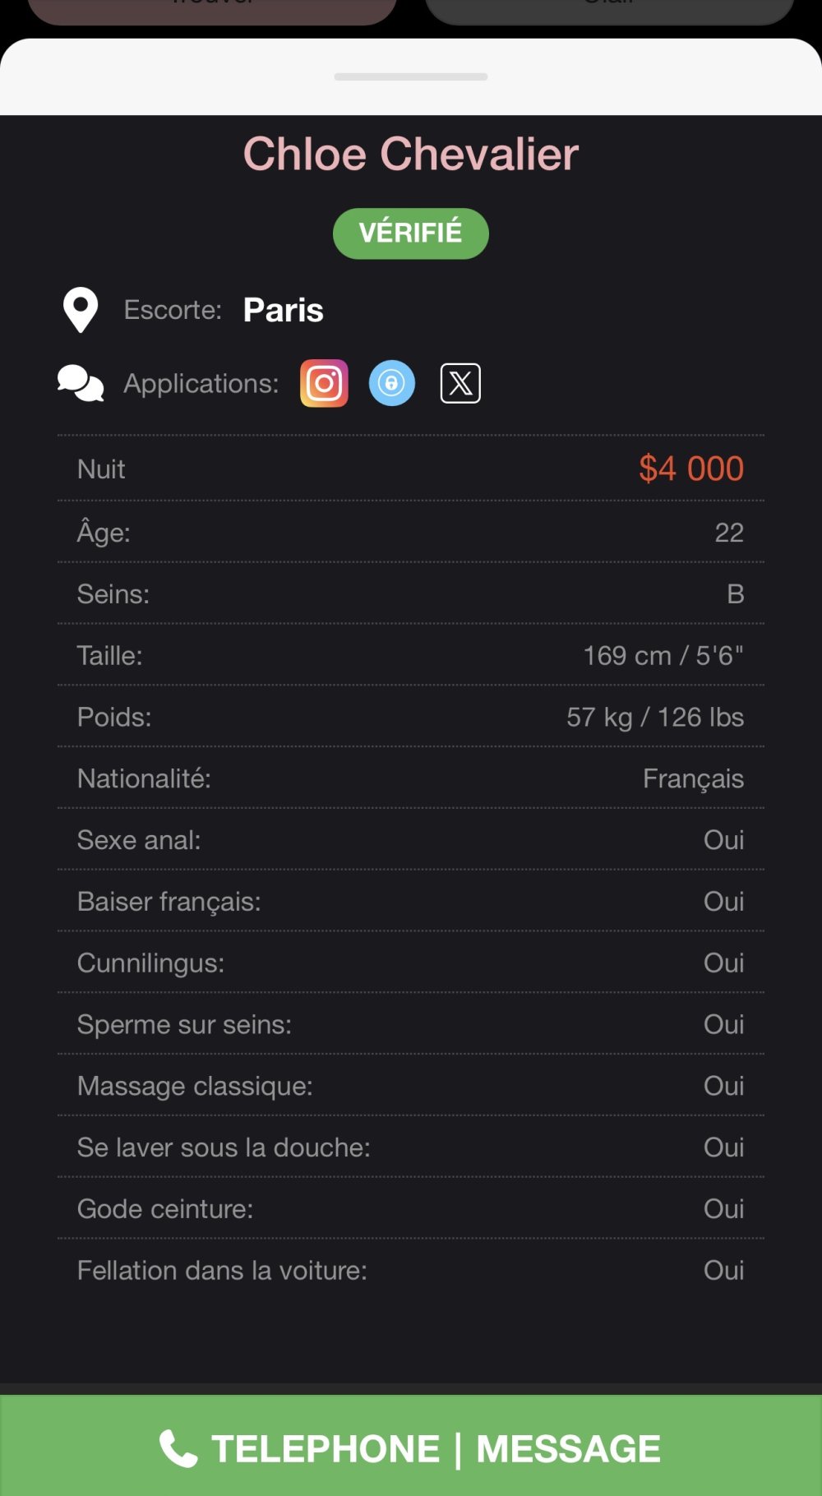The width and height of the screenshot is (822, 1496).
Task: Tap the phone handset icon
Action: click(x=178, y=1448)
